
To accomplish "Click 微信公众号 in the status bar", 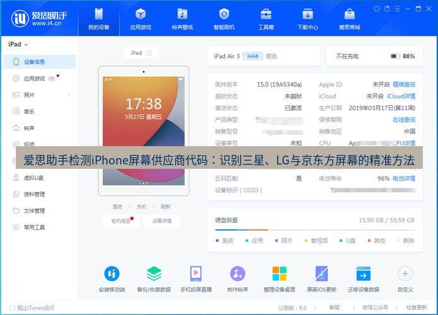I will pyautogui.click(x=375, y=307).
